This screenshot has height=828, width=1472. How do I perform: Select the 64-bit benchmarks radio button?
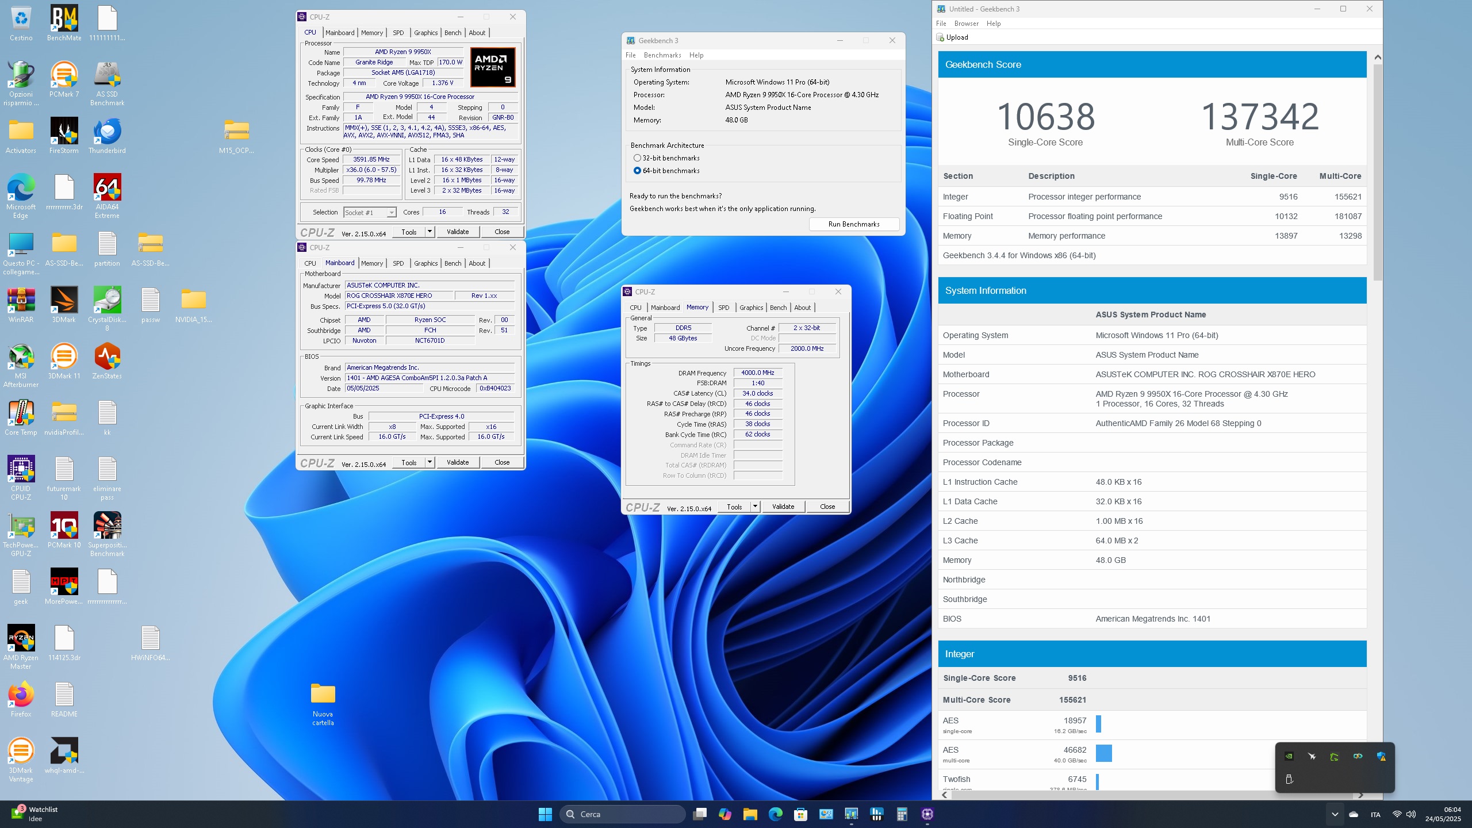pos(637,171)
